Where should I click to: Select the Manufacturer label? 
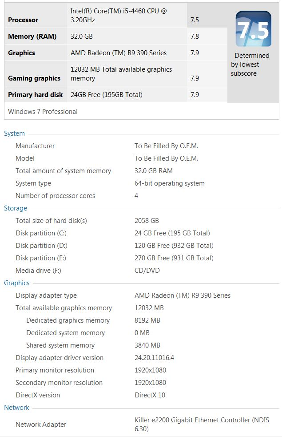(35, 146)
